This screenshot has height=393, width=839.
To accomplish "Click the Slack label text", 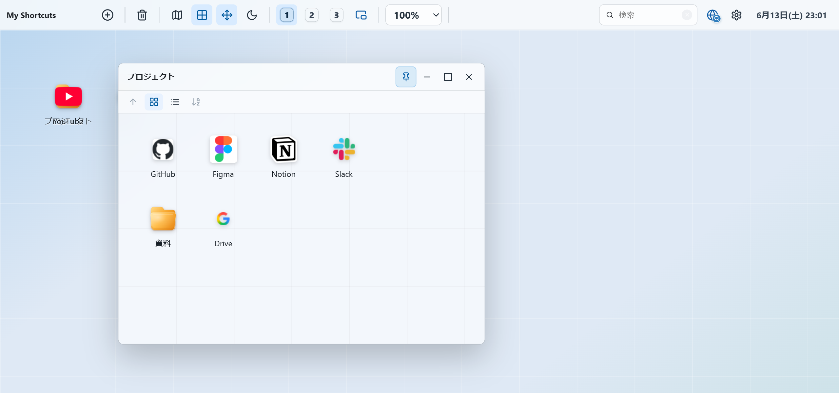I will point(344,174).
